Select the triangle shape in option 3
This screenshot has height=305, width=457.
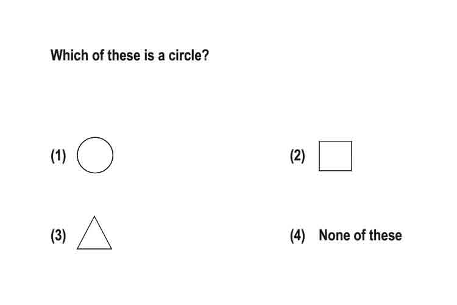(x=94, y=232)
